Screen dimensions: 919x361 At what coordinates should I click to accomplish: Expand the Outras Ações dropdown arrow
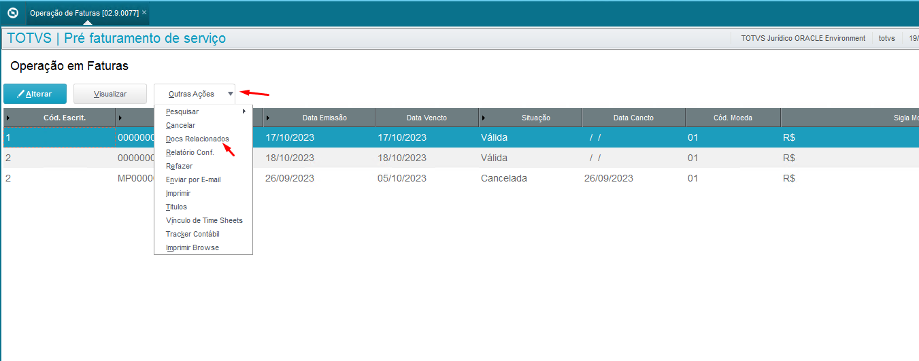[231, 94]
